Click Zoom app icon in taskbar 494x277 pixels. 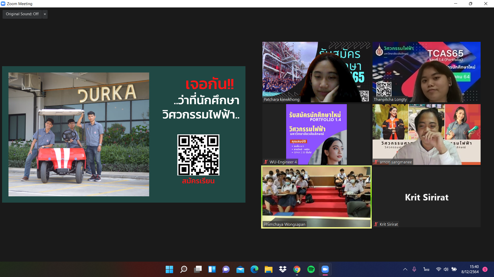tap(325, 269)
